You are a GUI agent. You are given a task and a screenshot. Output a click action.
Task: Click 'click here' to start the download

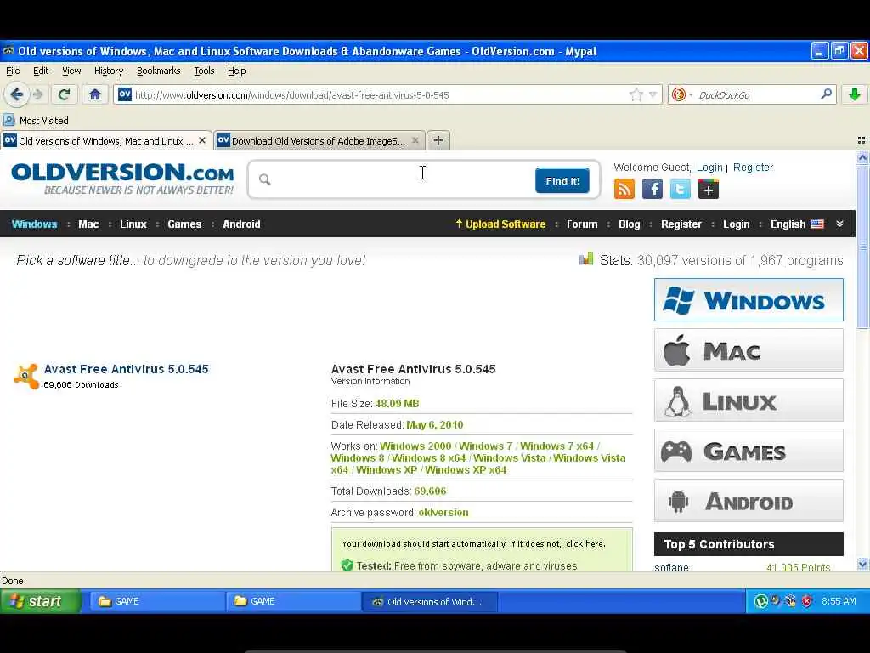click(x=585, y=543)
